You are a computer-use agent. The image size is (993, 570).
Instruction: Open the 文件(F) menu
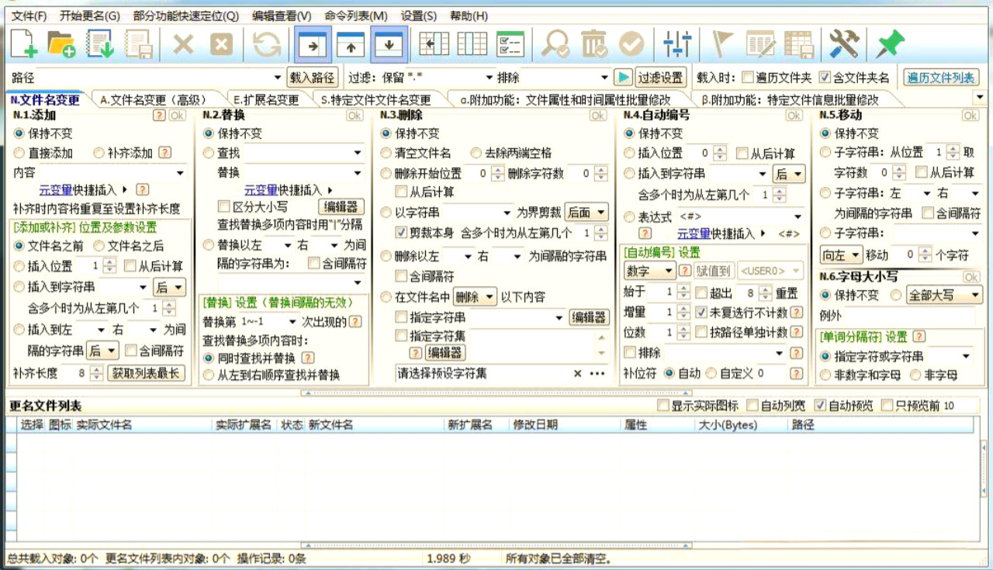[x=29, y=16]
